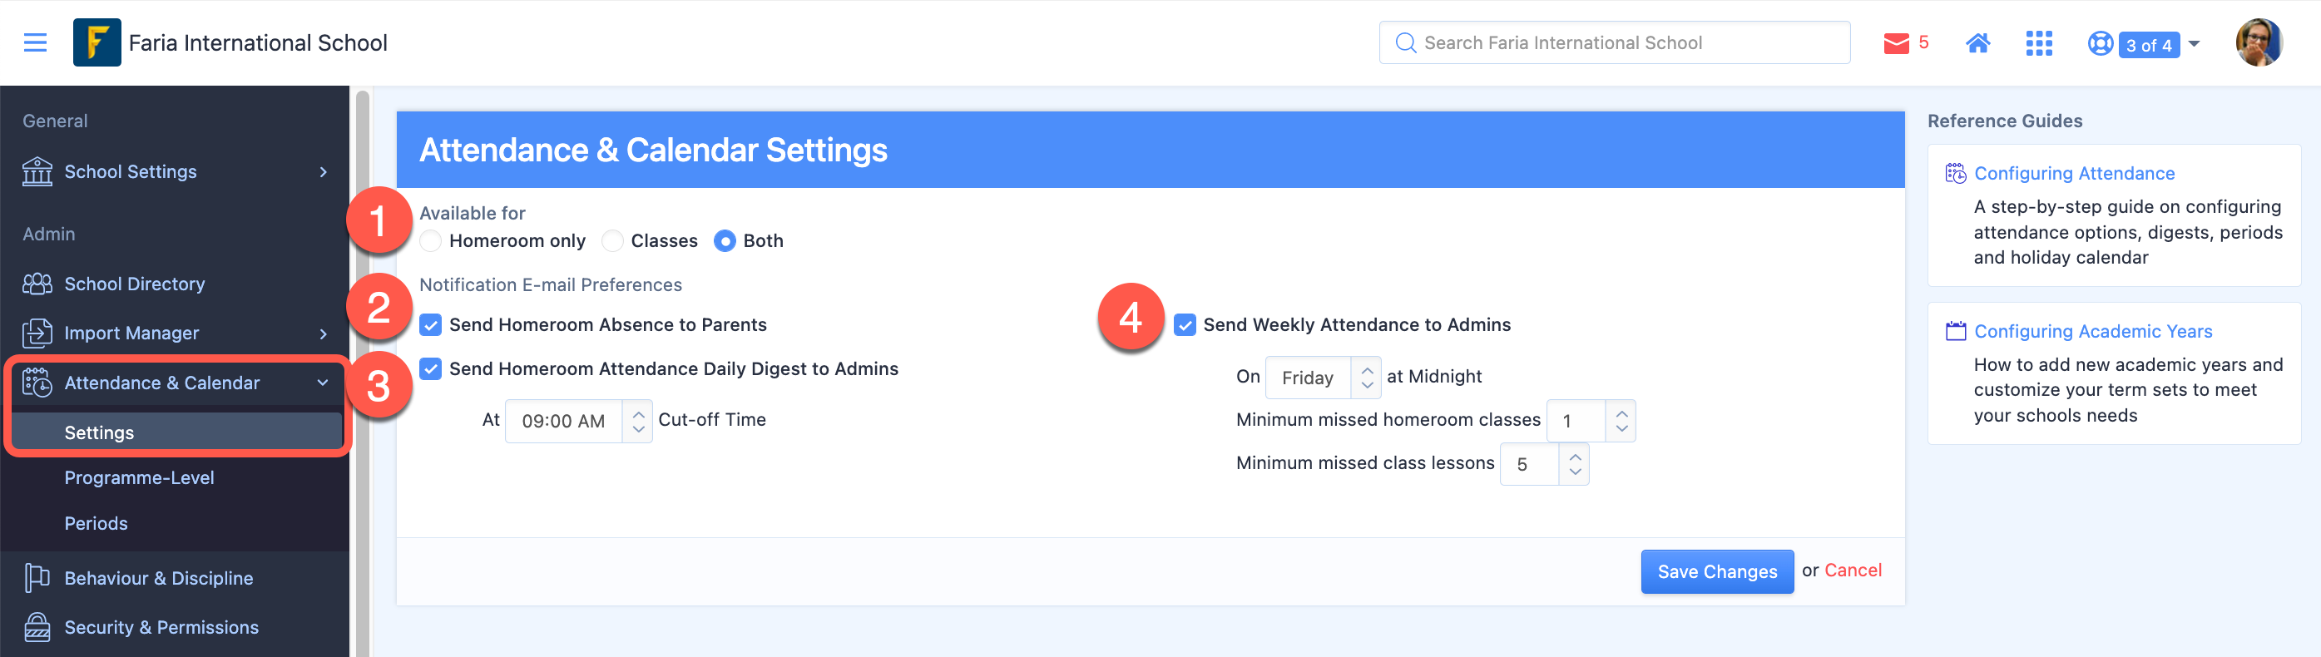Click the Faria school logo
Image resolution: width=2321 pixels, height=657 pixels.
(x=97, y=42)
